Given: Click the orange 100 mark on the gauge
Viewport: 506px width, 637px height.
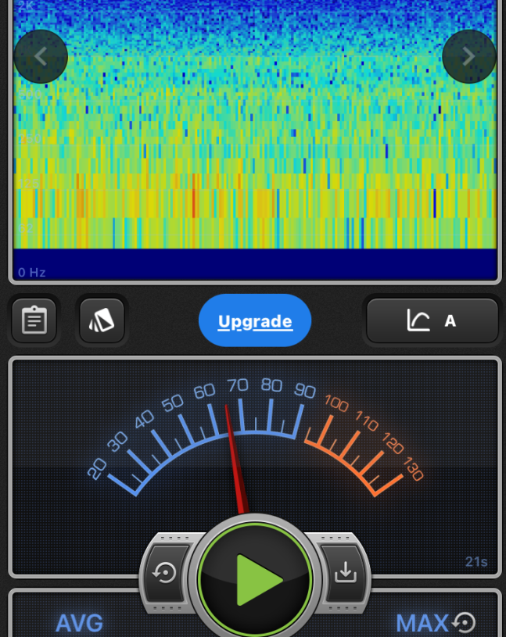Looking at the screenshot, I should (336, 404).
